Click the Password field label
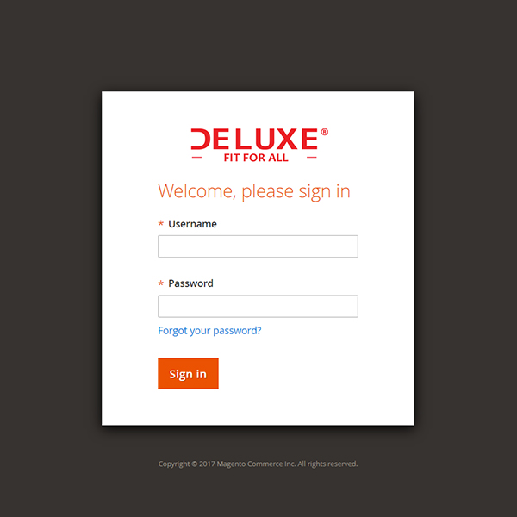Image resolution: width=517 pixels, height=517 pixels. 190,283
